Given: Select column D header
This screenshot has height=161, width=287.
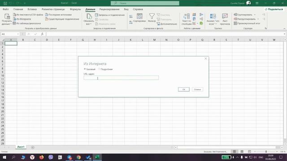Looking at the screenshot, I should coord(47,40).
